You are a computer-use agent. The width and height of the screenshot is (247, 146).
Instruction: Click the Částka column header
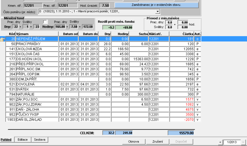pyautogui.click(x=182, y=34)
